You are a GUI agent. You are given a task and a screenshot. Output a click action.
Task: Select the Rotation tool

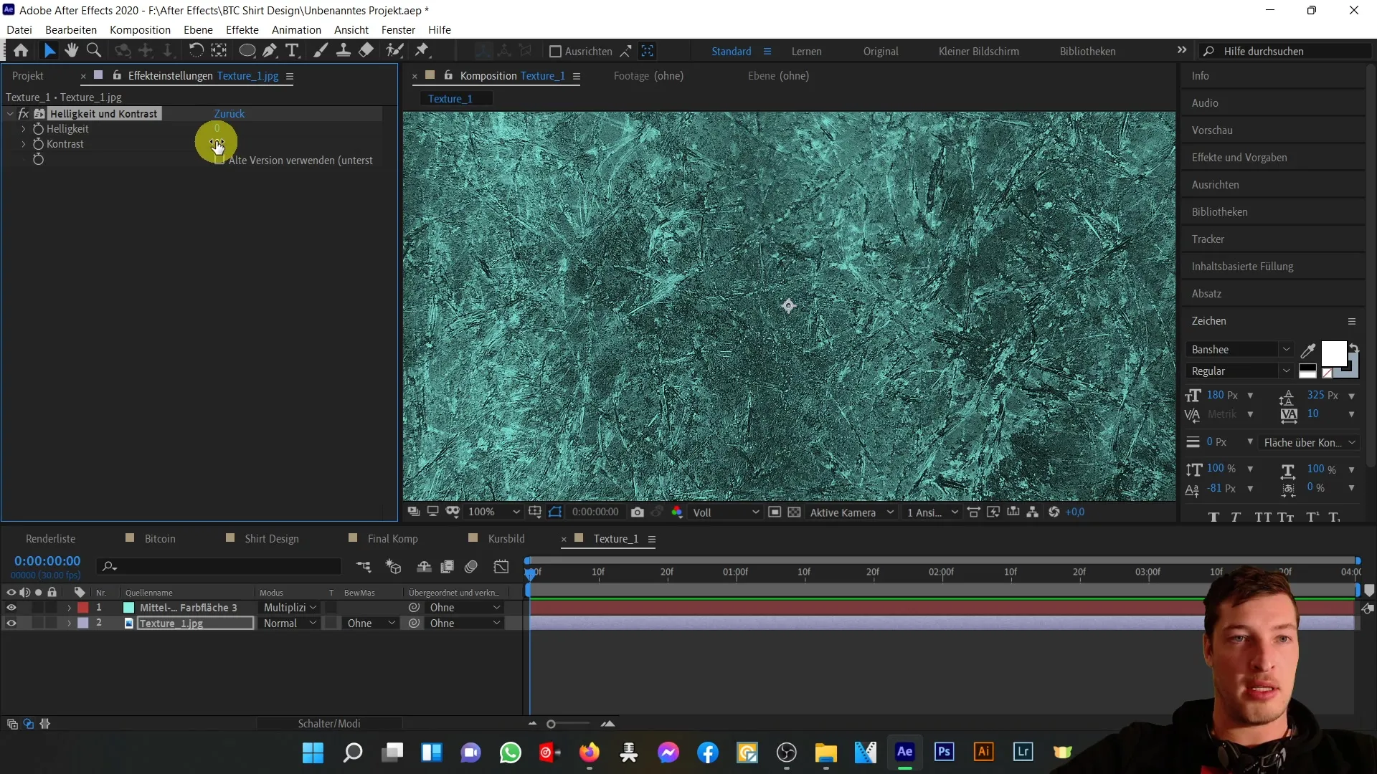pos(196,51)
